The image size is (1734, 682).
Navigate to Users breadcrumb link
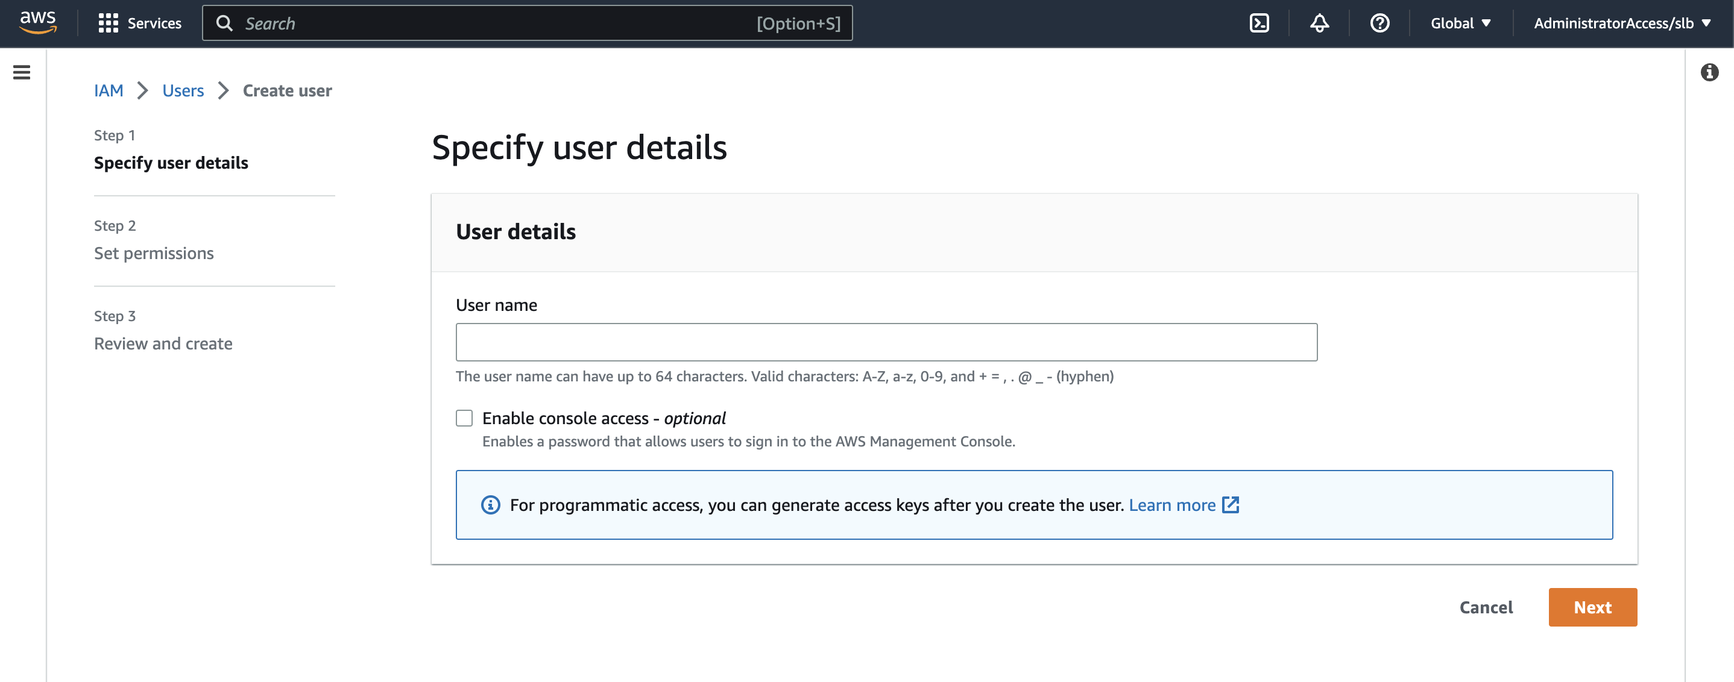183,91
